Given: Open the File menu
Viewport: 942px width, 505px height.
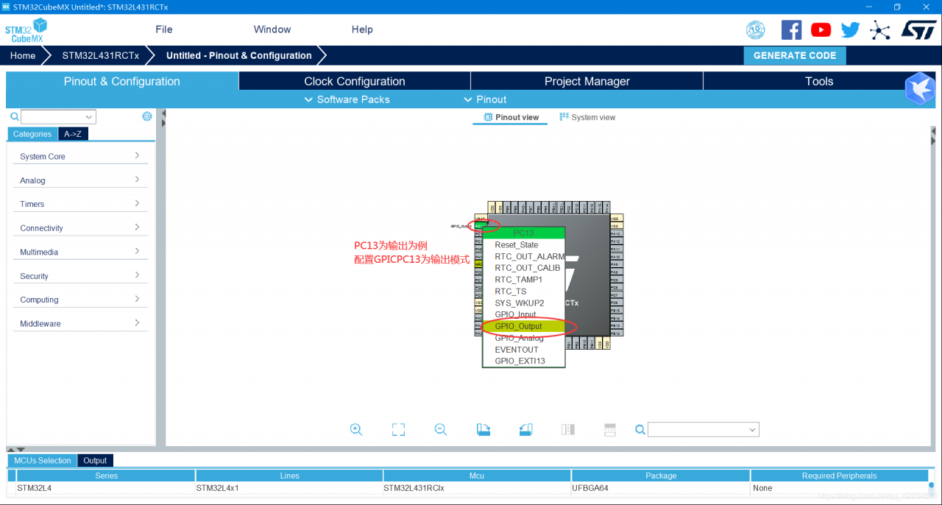Looking at the screenshot, I should [x=164, y=29].
